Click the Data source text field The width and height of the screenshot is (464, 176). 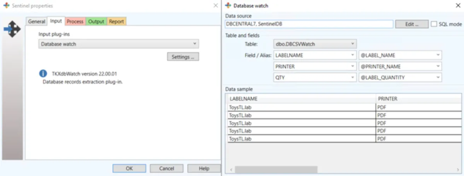[x=309, y=24]
